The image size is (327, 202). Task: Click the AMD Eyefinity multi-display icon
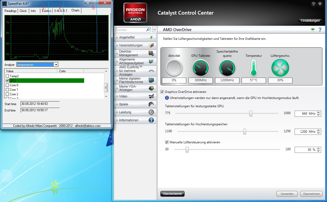tap(151, 71)
